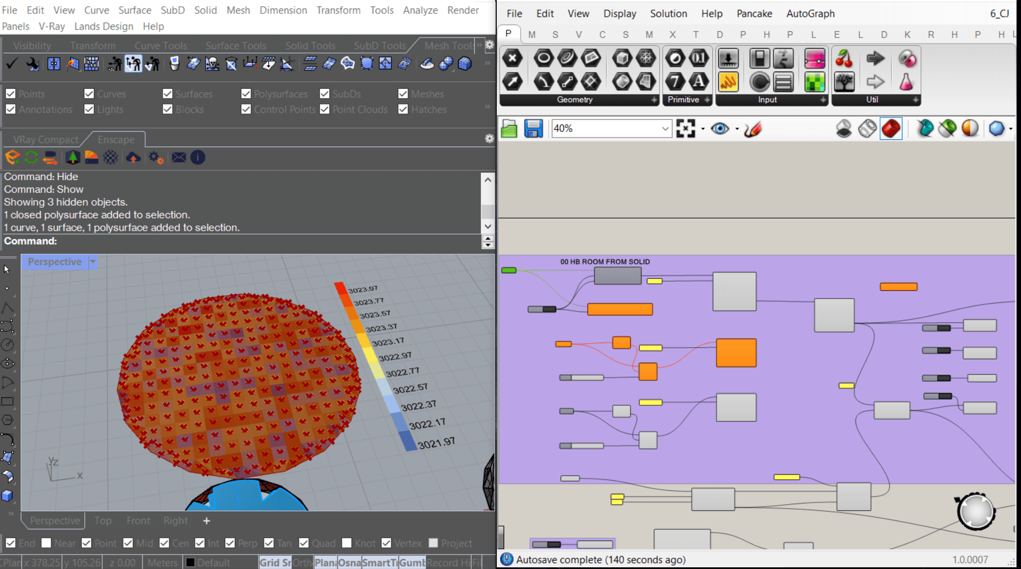Open the Enscape about info icon
Image resolution: width=1021 pixels, height=569 pixels.
tap(198, 158)
